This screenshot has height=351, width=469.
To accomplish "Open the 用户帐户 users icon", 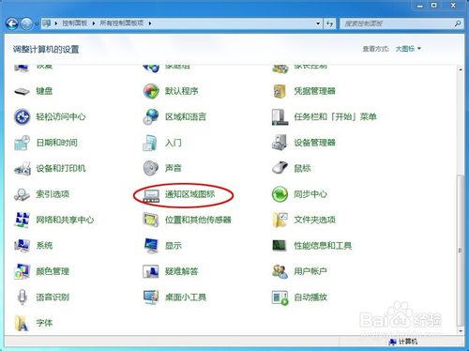I will click(x=280, y=271).
